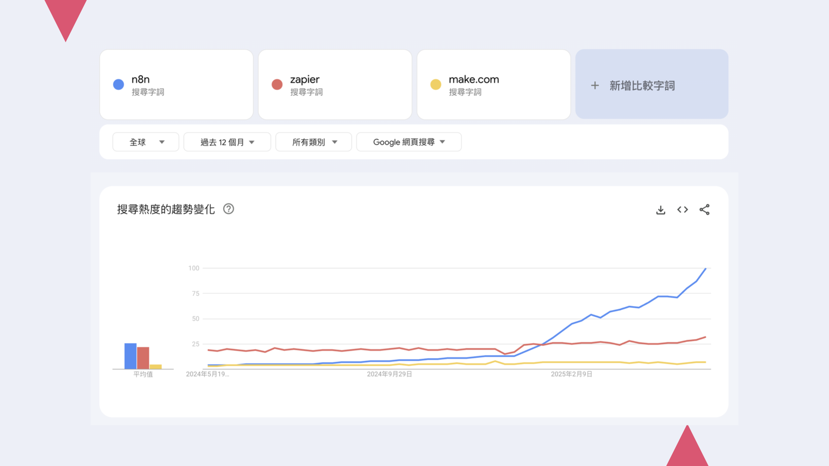Click the 平均值 label under bars
This screenshot has width=829, height=466.
click(x=143, y=374)
